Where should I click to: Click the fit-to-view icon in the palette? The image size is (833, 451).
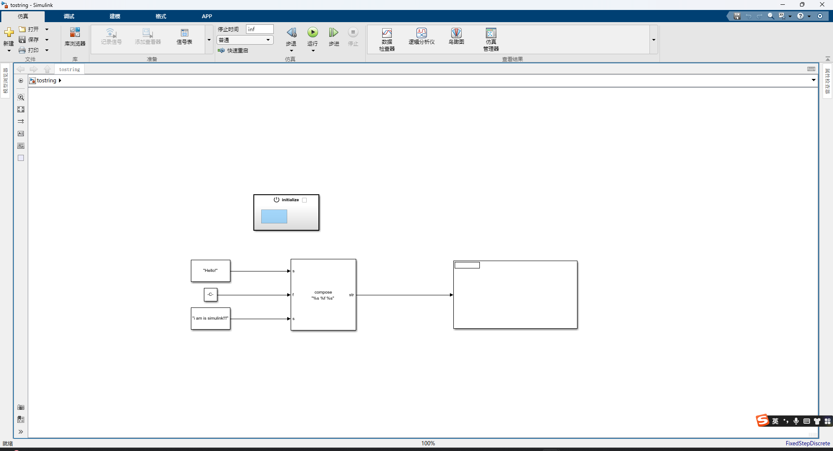tap(21, 109)
